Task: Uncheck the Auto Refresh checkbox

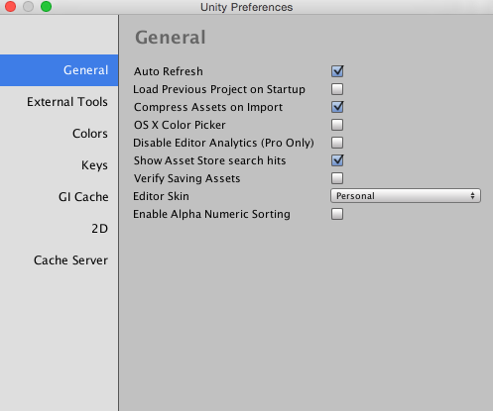Action: point(337,71)
